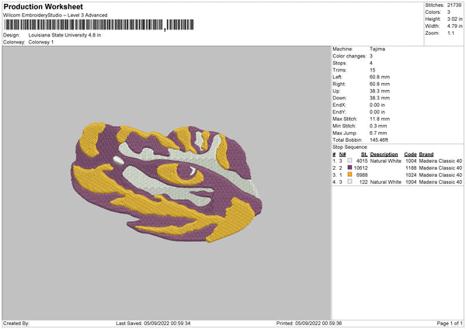Screen dimensions: 466x329
Task: Click the 'Page 1 of 1' footer text
Action: click(x=450, y=324)
